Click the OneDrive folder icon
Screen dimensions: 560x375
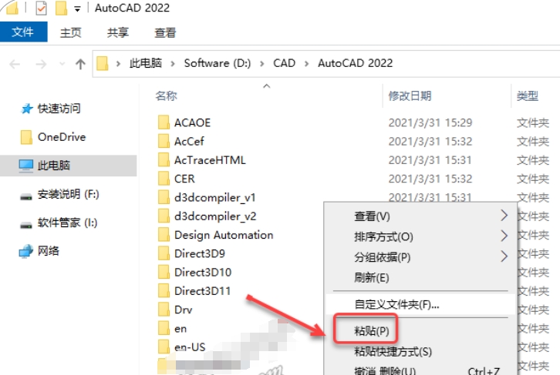[26, 137]
